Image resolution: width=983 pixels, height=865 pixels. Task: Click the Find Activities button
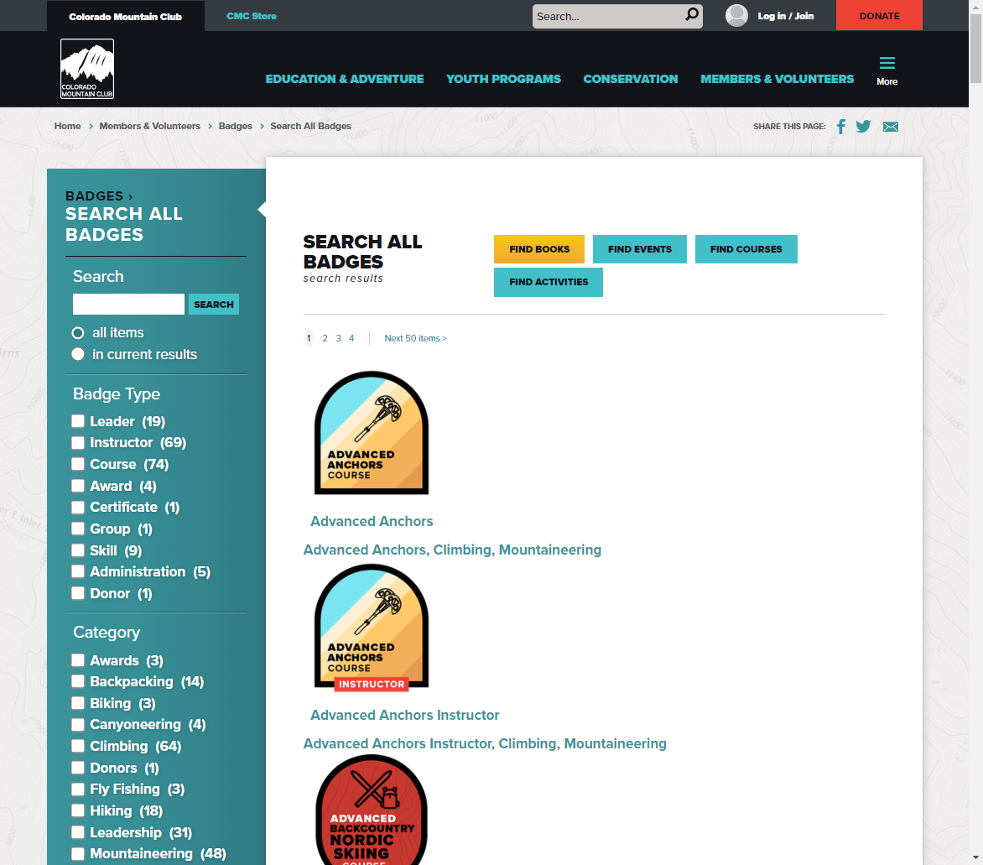549,282
